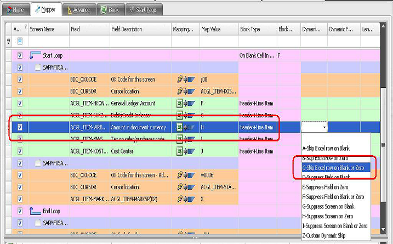Click mapping icon for ACGL_ITEM-STA cursor row
Screen dimensions: 393x244
point(185,187)
